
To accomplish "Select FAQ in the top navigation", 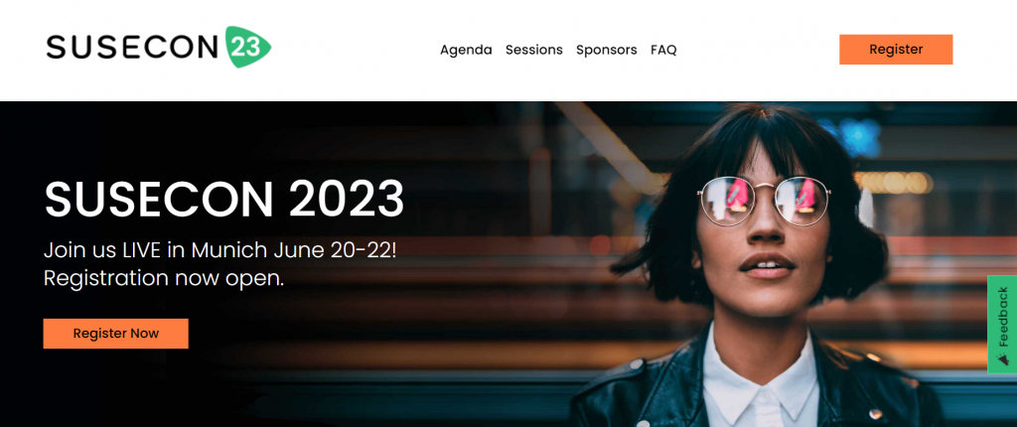I will click(663, 50).
